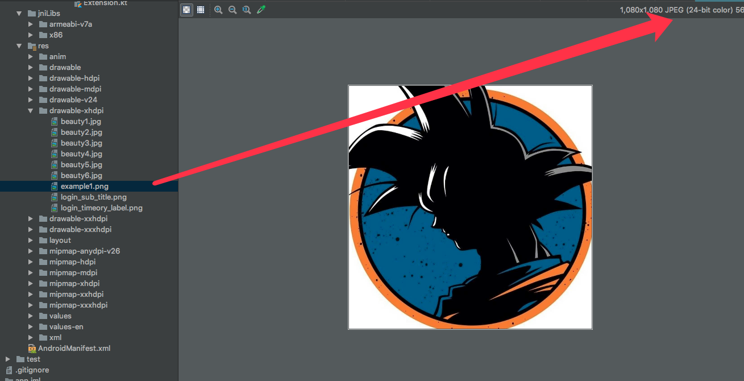Select the .gitignore file name
This screenshot has width=744, height=381.
click(32, 370)
